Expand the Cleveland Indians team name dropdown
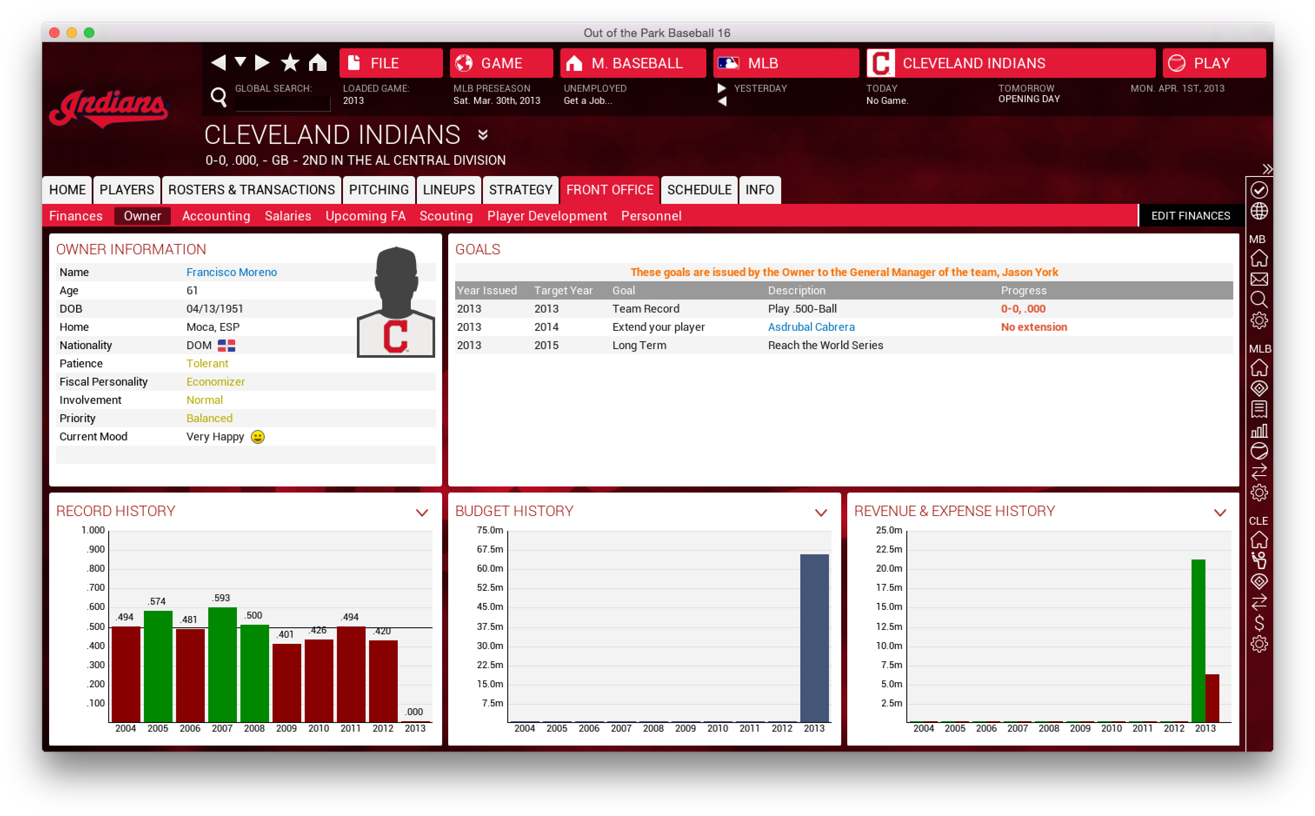This screenshot has width=1315, height=816. (x=483, y=134)
